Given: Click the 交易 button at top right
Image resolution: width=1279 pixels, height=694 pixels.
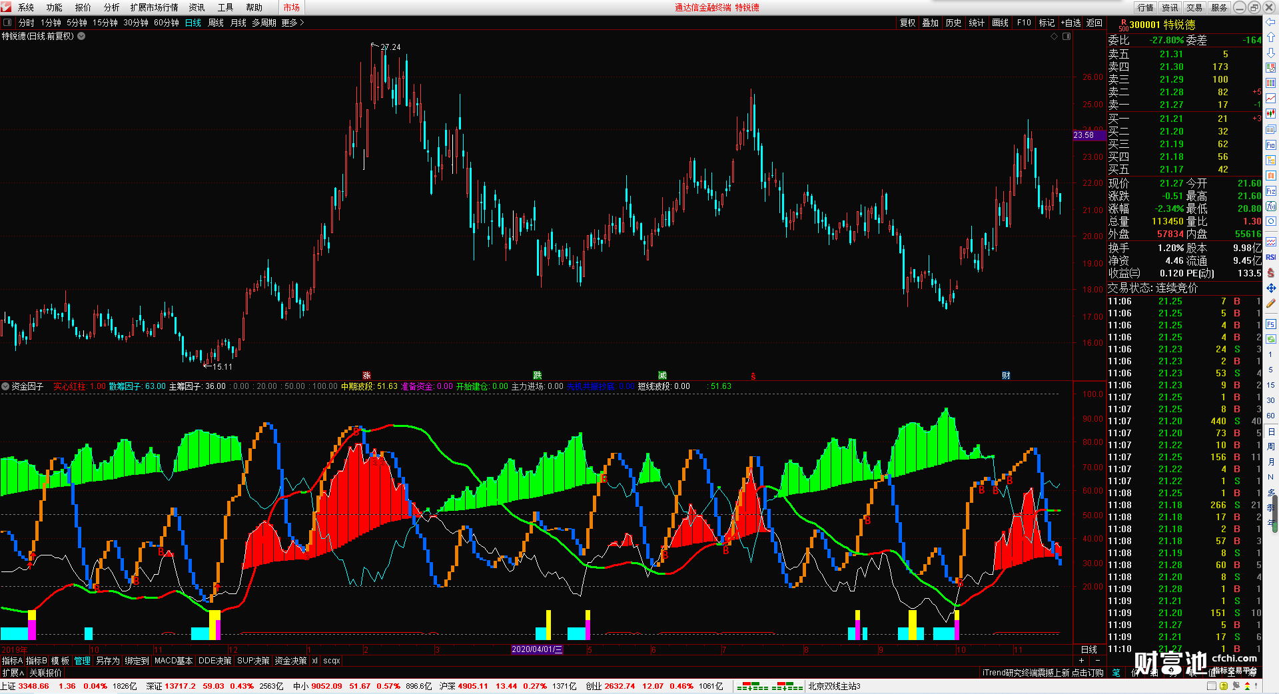Looking at the screenshot, I should (x=1194, y=7).
